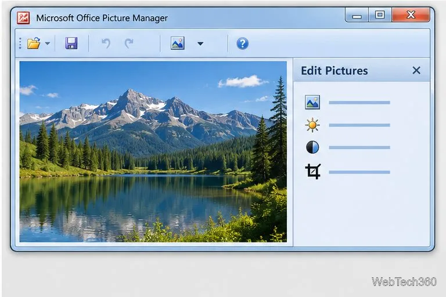Undo the last edit

tap(106, 43)
